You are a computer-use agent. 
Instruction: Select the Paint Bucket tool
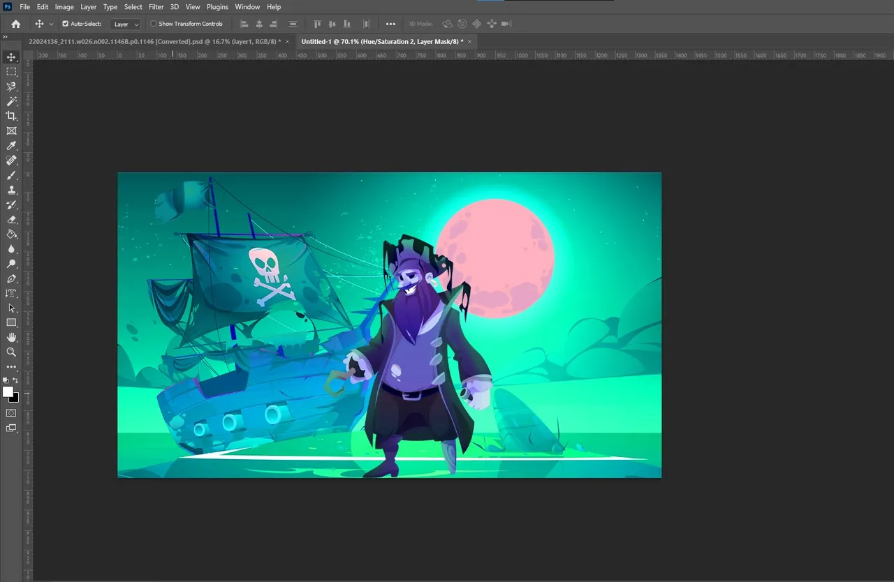click(11, 234)
